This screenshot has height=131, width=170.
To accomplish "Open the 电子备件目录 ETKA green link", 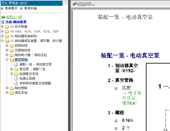I will (x=132, y=98).
